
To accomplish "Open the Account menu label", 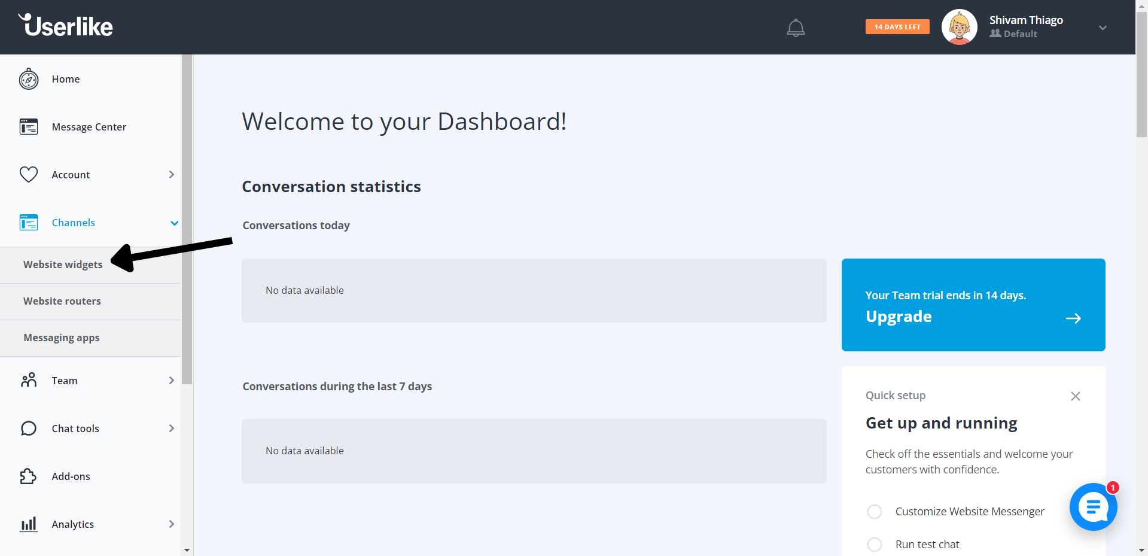I will [71, 175].
